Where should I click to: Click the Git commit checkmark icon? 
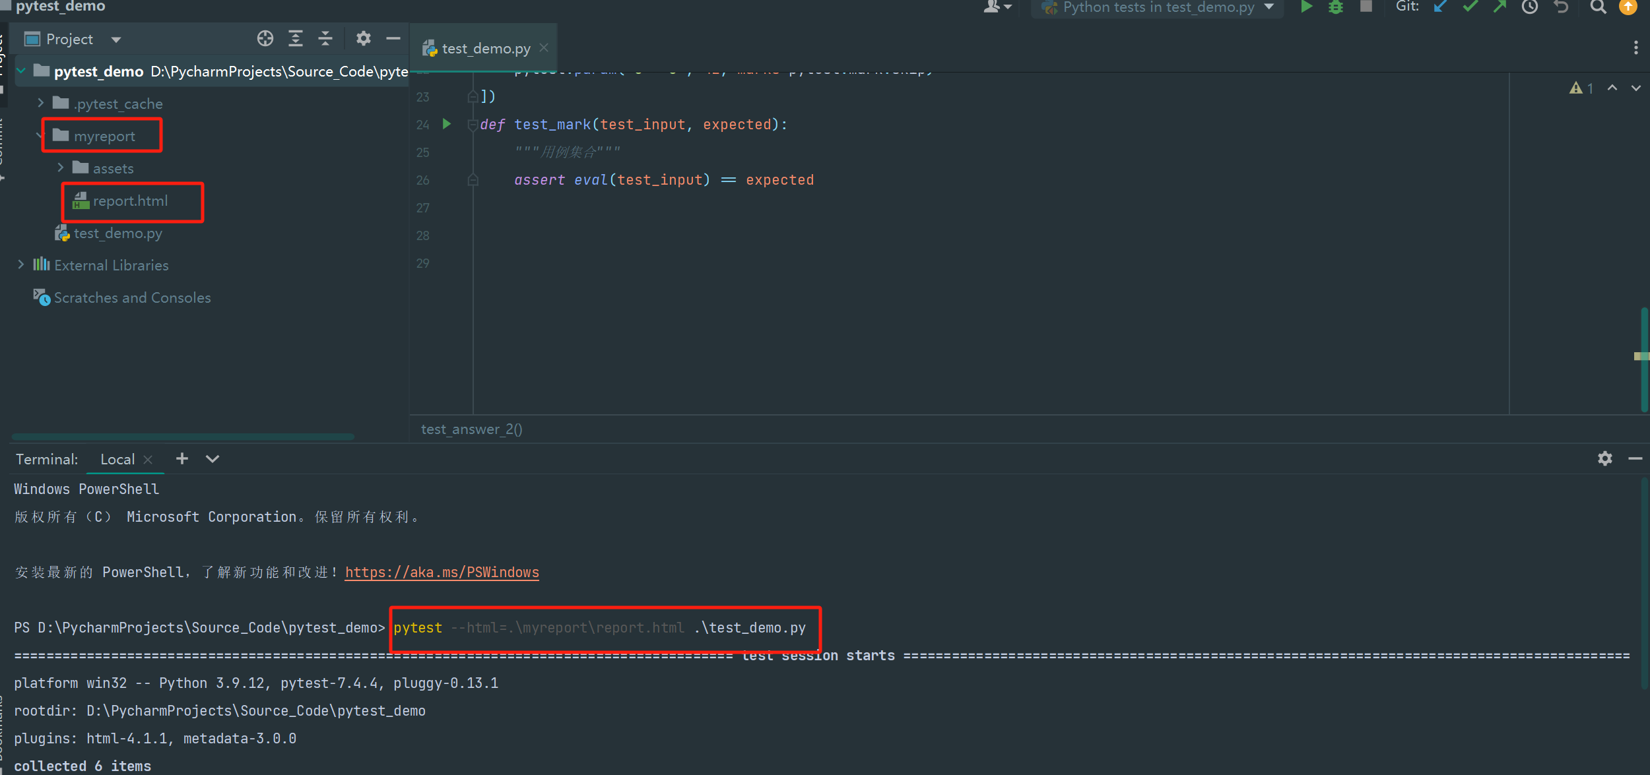pyautogui.click(x=1470, y=7)
